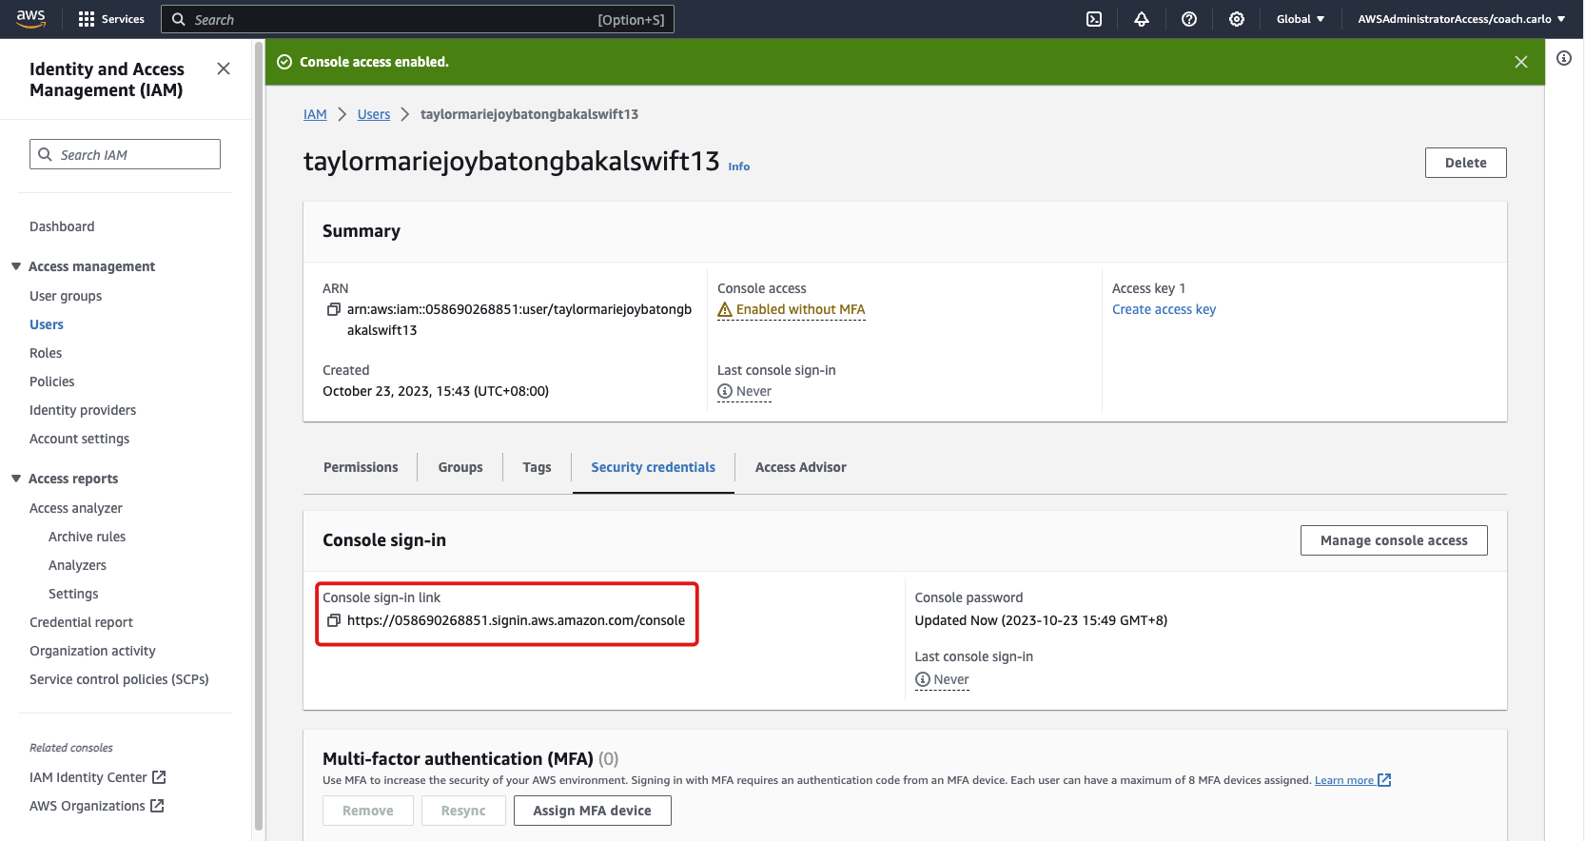This screenshot has width=1585, height=841.
Task: Switch to the Permissions tab
Action: 361,467
